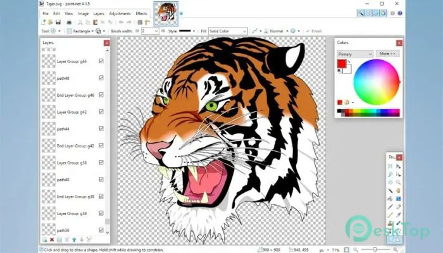Click the Print icon
The height and width of the screenshot is (253, 443).
coord(69,22)
